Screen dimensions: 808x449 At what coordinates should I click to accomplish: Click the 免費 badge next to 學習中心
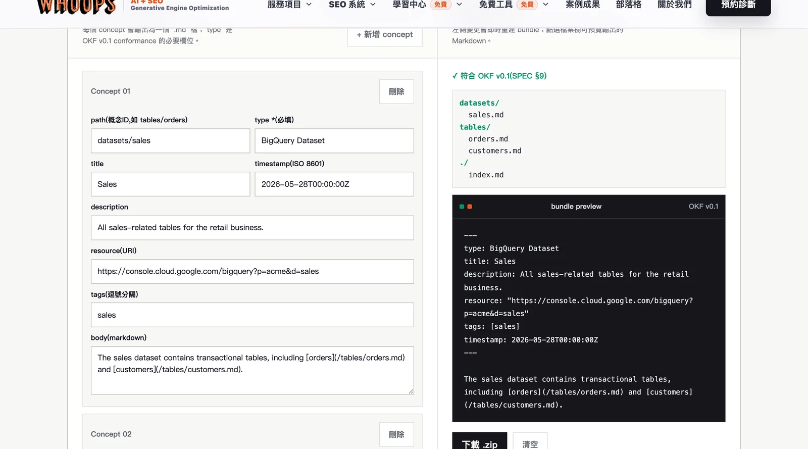pyautogui.click(x=441, y=5)
